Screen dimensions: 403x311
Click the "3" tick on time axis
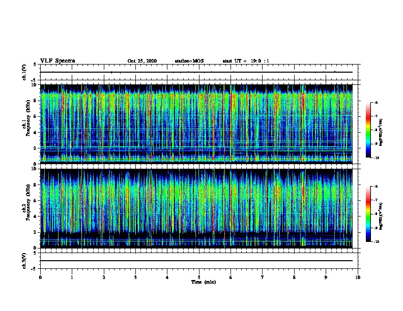click(135, 277)
